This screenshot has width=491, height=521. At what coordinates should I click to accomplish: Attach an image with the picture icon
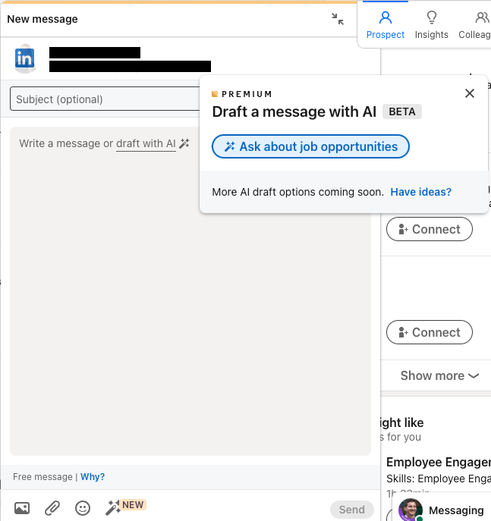[x=22, y=507]
